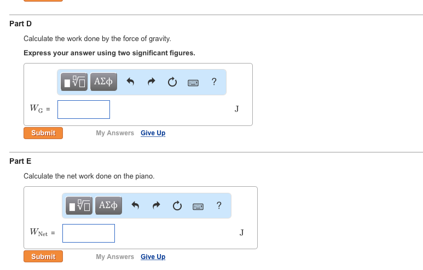Reset the Part D answer field

tap(172, 82)
